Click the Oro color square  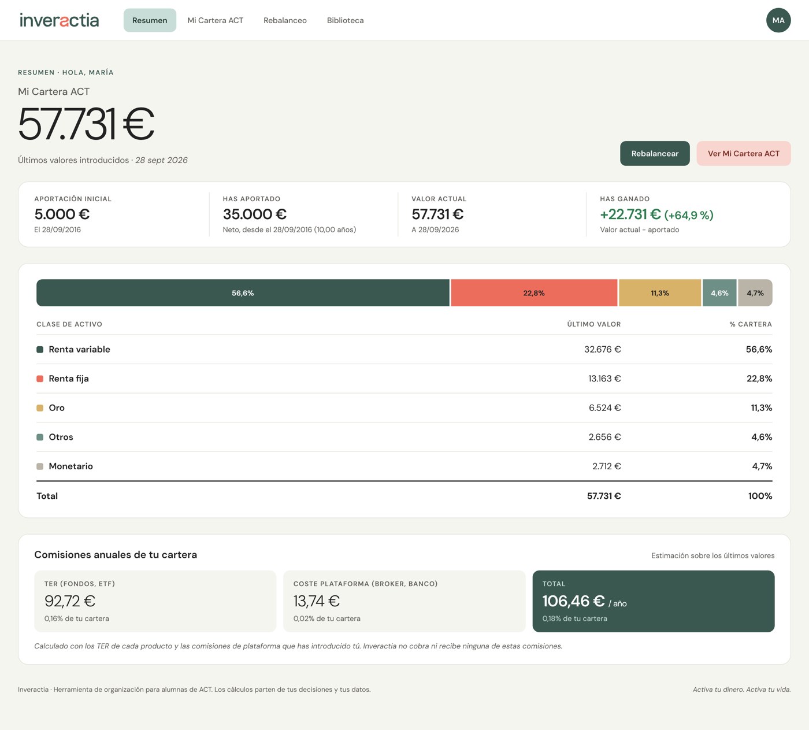tap(40, 408)
